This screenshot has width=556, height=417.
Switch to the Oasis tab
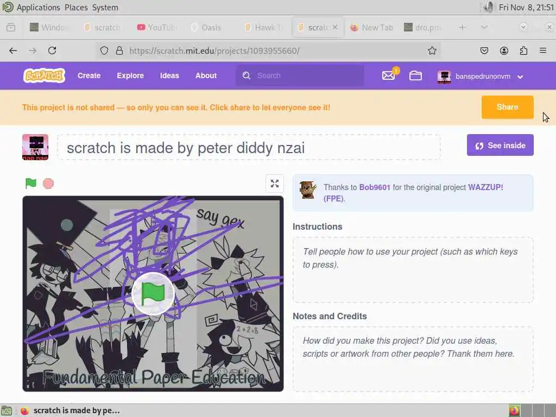pos(211,27)
